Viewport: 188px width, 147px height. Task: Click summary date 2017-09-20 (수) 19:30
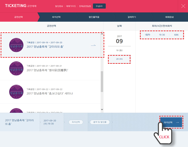click(x=50, y=122)
